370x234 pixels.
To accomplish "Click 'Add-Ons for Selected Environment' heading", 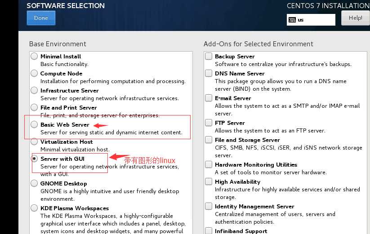I will pos(259,44).
